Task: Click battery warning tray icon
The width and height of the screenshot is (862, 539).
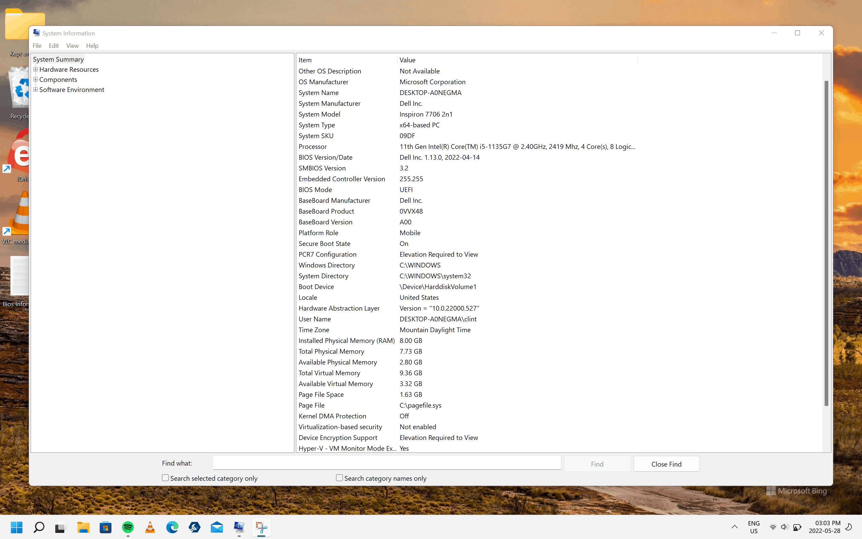Action: coord(797,527)
